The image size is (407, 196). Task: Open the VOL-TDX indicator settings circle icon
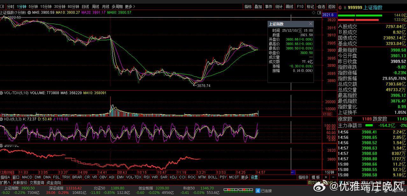click(2, 93)
